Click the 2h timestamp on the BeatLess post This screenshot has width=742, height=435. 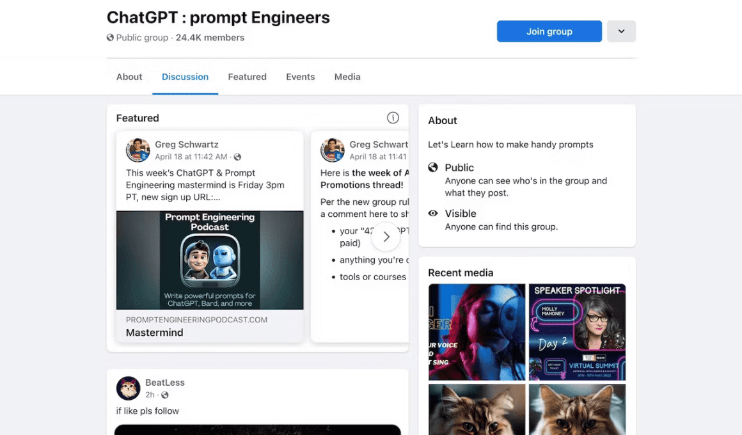(x=150, y=395)
